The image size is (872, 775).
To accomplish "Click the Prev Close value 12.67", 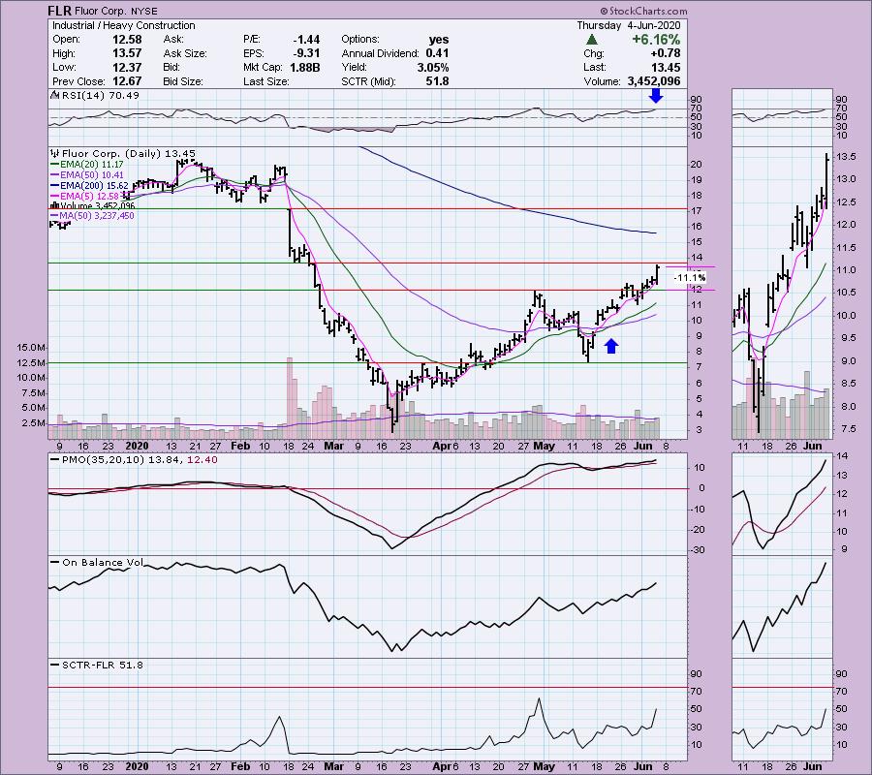I will tap(127, 81).
